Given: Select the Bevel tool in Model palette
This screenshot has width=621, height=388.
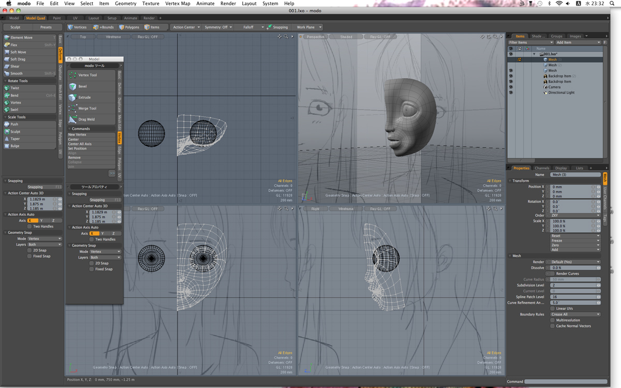Looking at the screenshot, I should coord(83,86).
